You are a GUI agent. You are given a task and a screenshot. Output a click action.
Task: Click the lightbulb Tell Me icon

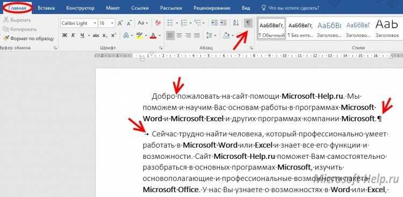point(263,8)
